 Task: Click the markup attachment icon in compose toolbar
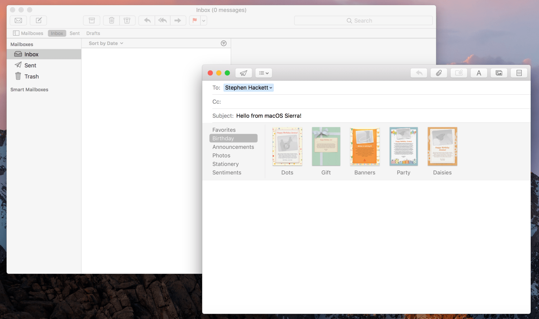click(459, 73)
